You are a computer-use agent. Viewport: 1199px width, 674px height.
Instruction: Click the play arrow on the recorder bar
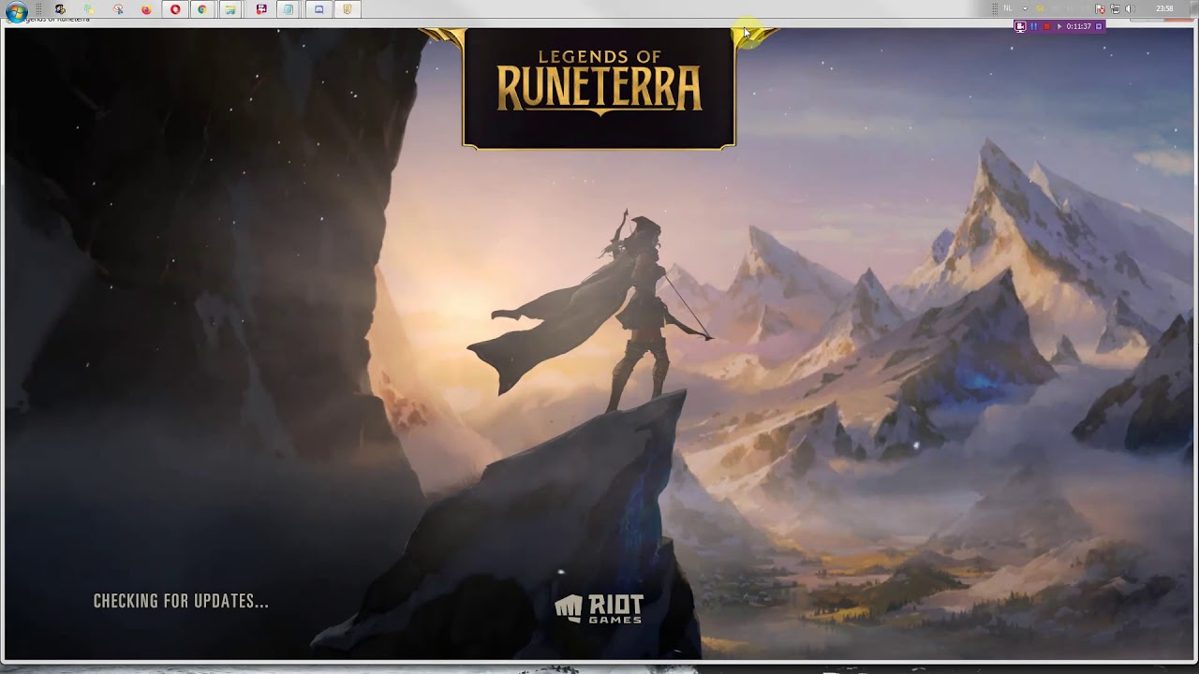click(1059, 26)
